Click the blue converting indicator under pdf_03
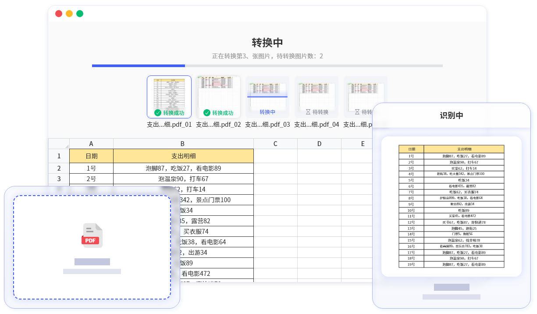The width and height of the screenshot is (537, 314). coord(267,112)
